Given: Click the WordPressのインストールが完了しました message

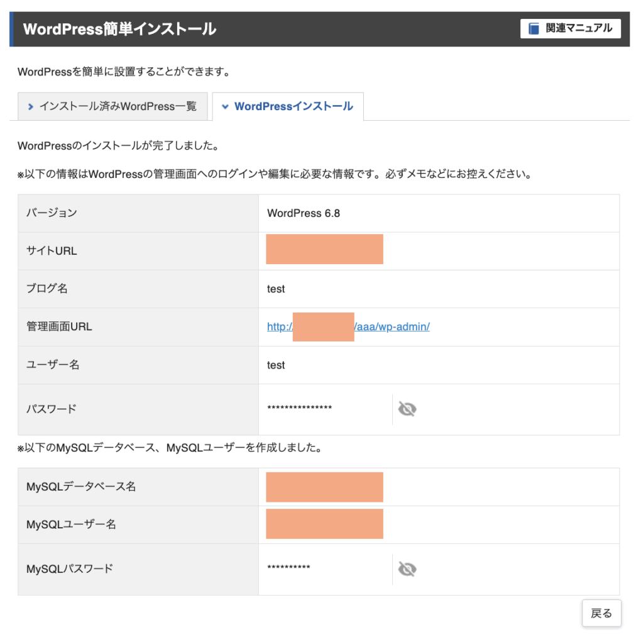Looking at the screenshot, I should tap(119, 146).
